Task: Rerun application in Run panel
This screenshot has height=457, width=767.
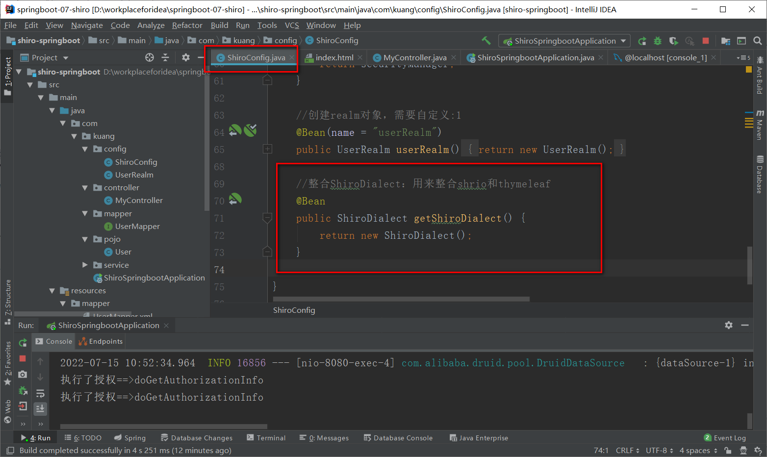Action: [x=23, y=343]
